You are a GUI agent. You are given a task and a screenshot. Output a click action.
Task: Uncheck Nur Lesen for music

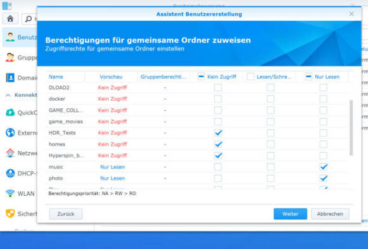[323, 167]
